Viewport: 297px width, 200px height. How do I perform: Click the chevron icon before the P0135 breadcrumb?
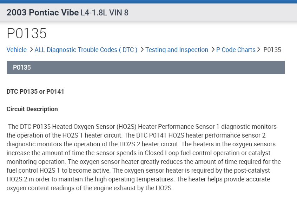pos(259,49)
